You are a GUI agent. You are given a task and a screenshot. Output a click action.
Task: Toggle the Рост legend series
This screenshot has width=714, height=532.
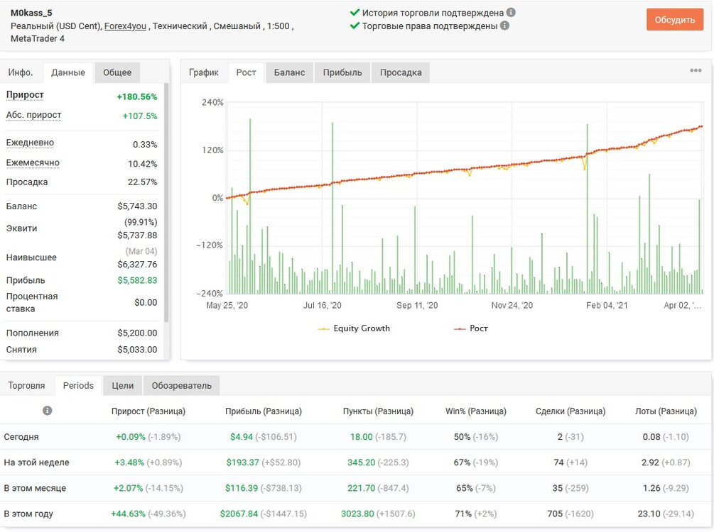tap(470, 328)
